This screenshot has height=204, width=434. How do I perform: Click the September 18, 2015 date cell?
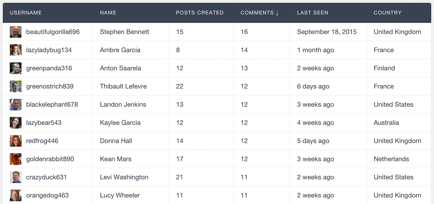pyautogui.click(x=328, y=32)
